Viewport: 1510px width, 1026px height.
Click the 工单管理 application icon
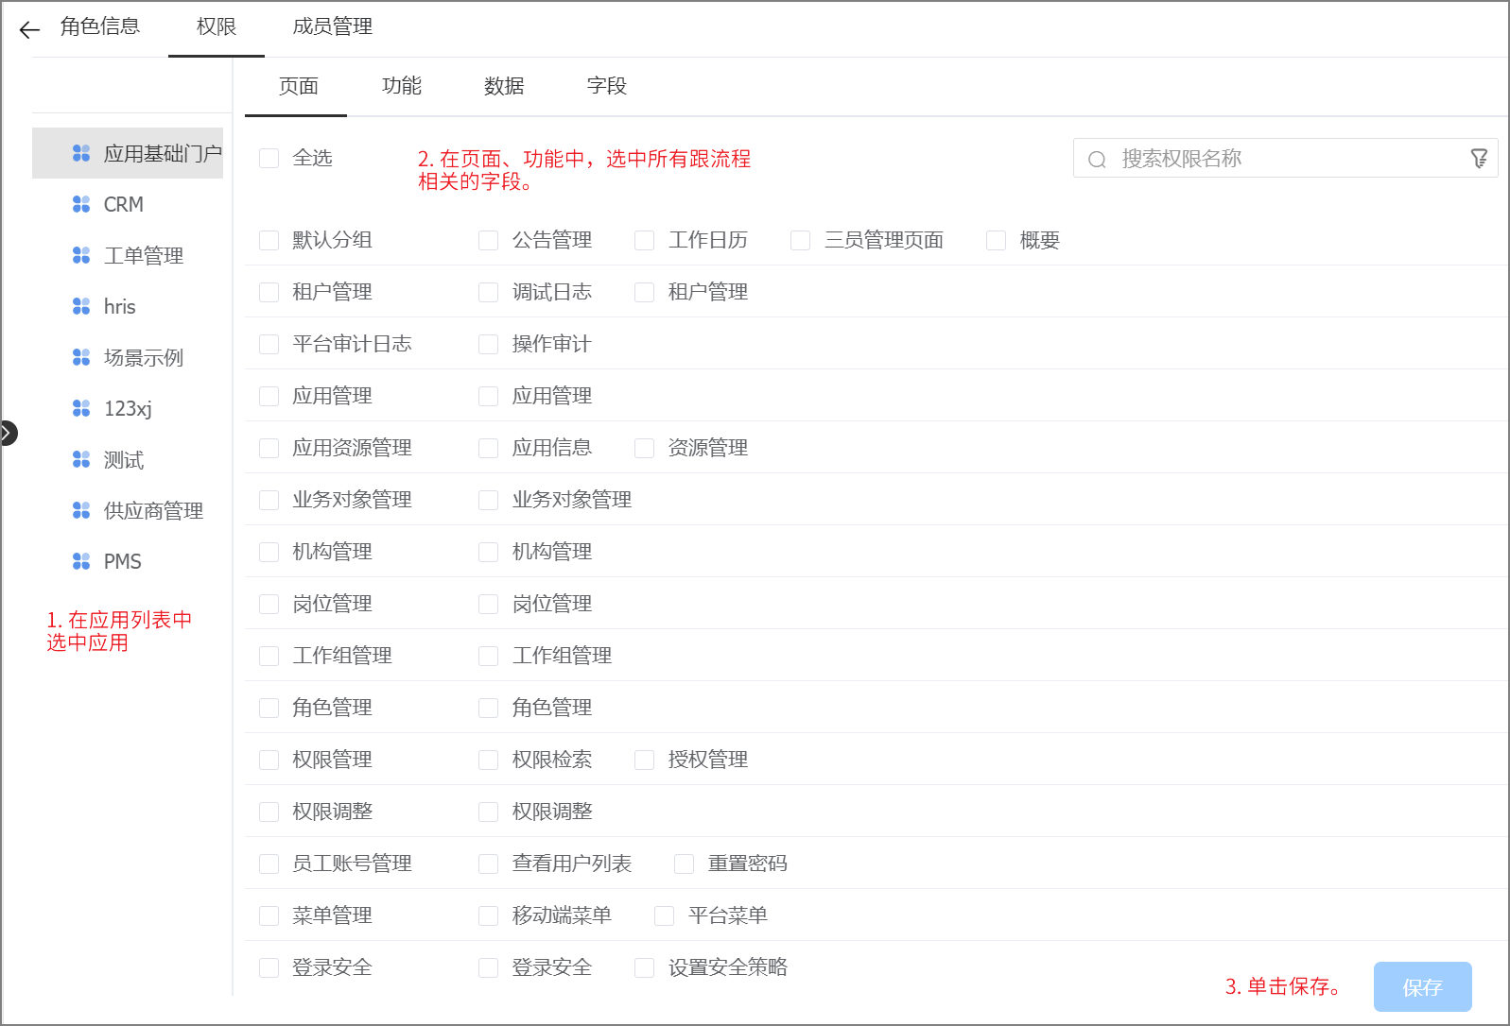[x=81, y=255]
